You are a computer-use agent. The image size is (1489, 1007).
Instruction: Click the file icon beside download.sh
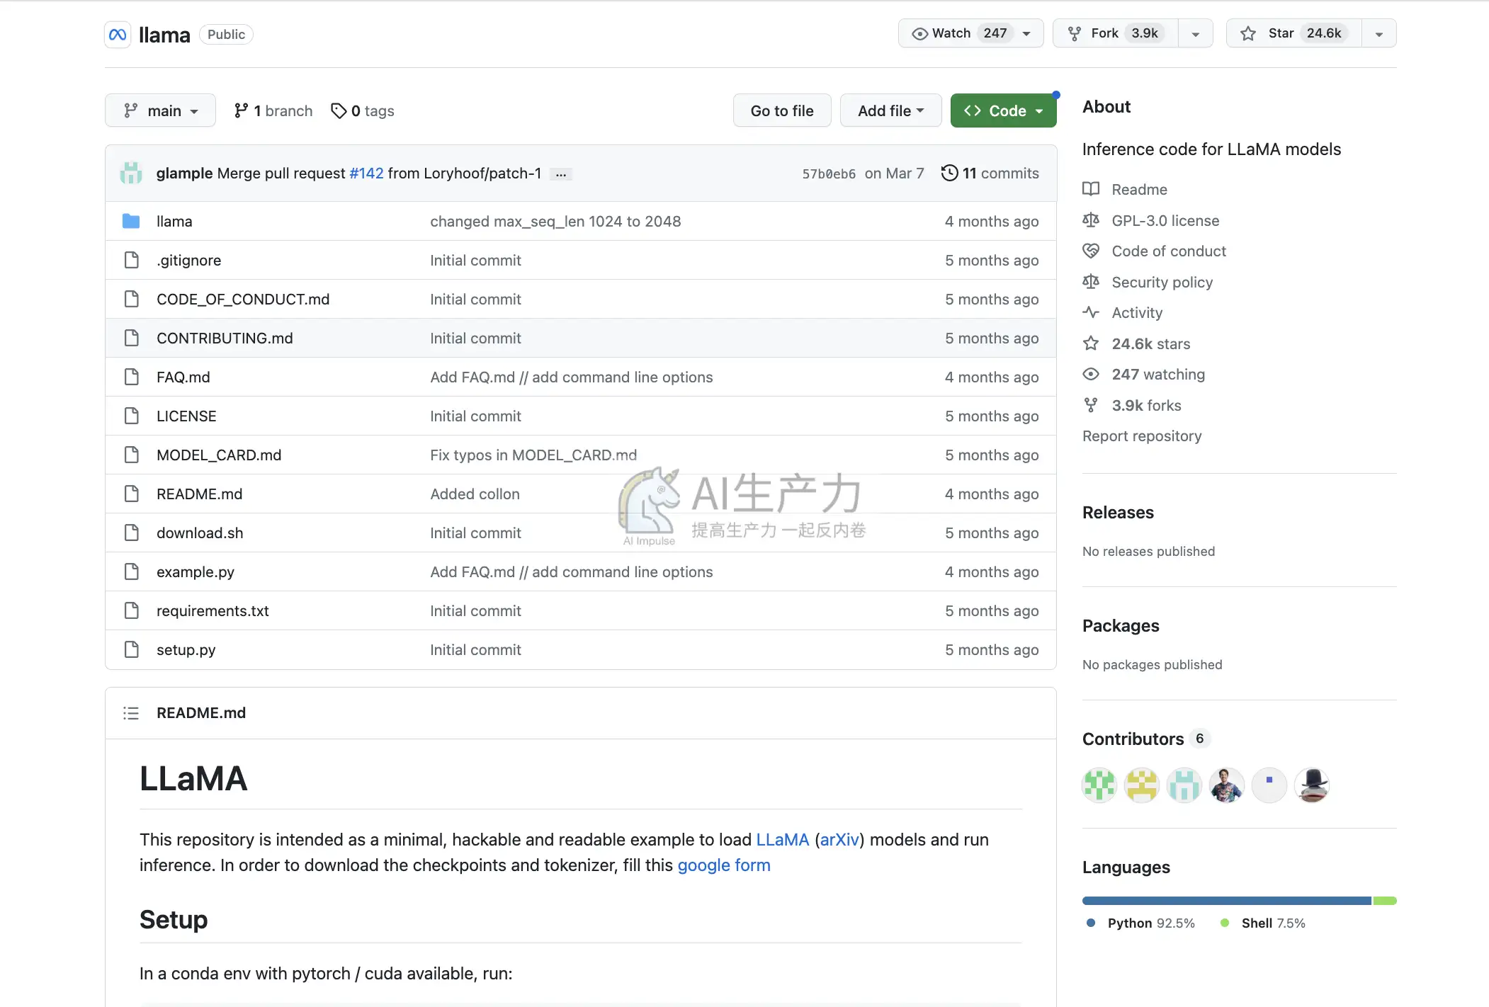[x=131, y=533]
